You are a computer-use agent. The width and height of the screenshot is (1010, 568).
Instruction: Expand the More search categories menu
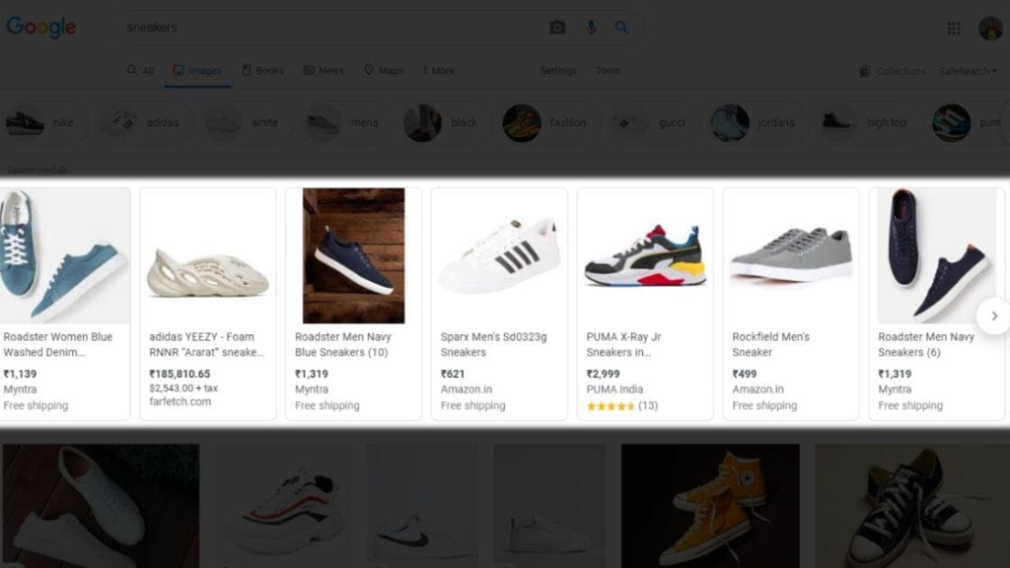coord(437,70)
